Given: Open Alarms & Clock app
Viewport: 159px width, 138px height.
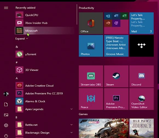Looking at the screenshot, I should (x=45, y=101).
